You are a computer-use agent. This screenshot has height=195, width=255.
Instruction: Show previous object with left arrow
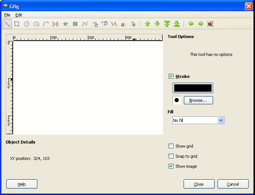pos(191,24)
